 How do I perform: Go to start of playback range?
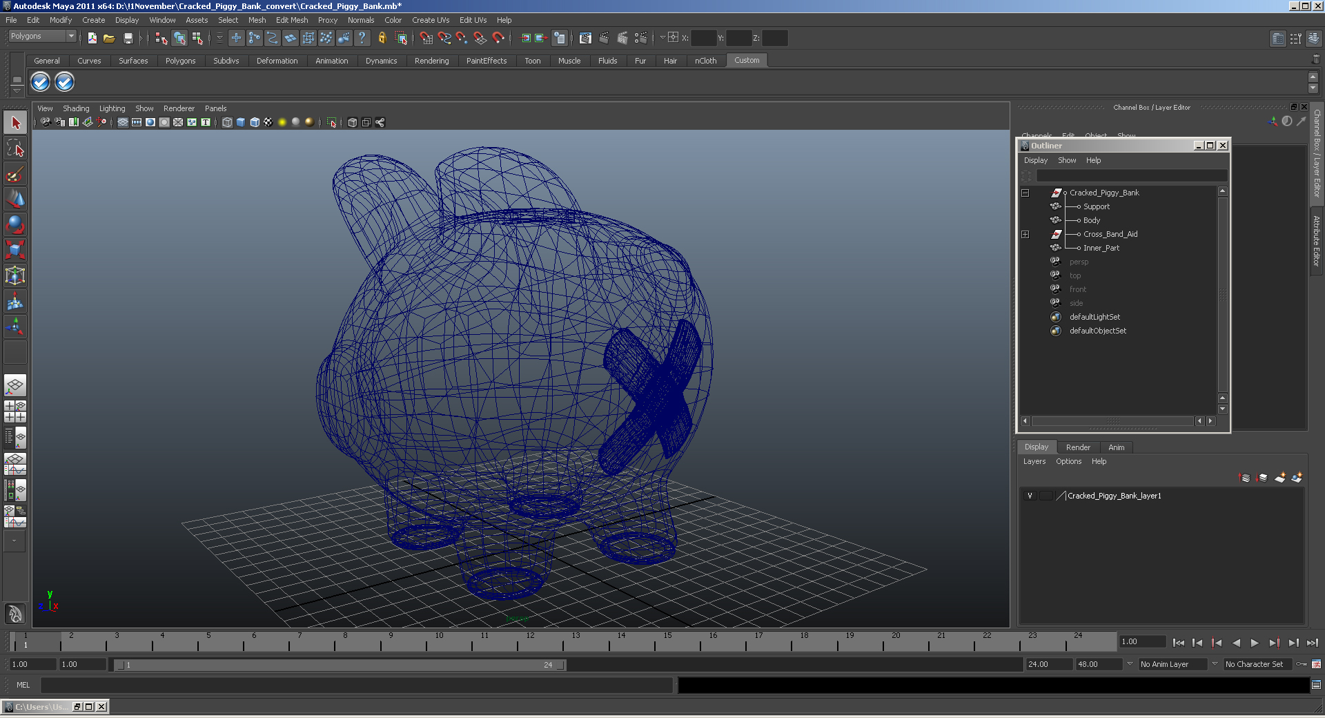[1178, 643]
